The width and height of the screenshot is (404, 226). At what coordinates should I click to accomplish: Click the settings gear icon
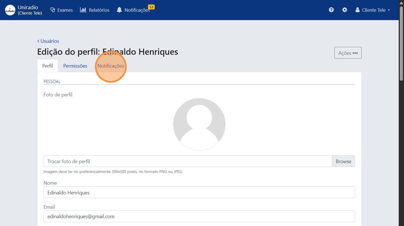[345, 9]
